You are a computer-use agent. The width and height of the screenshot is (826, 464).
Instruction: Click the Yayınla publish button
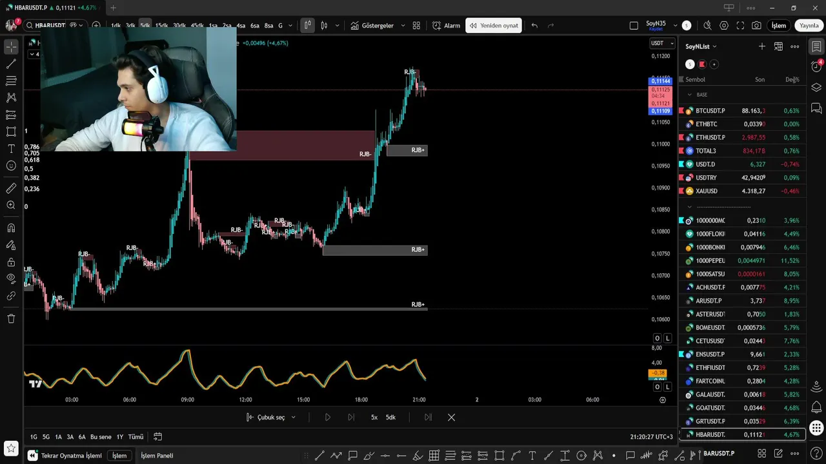click(809, 26)
